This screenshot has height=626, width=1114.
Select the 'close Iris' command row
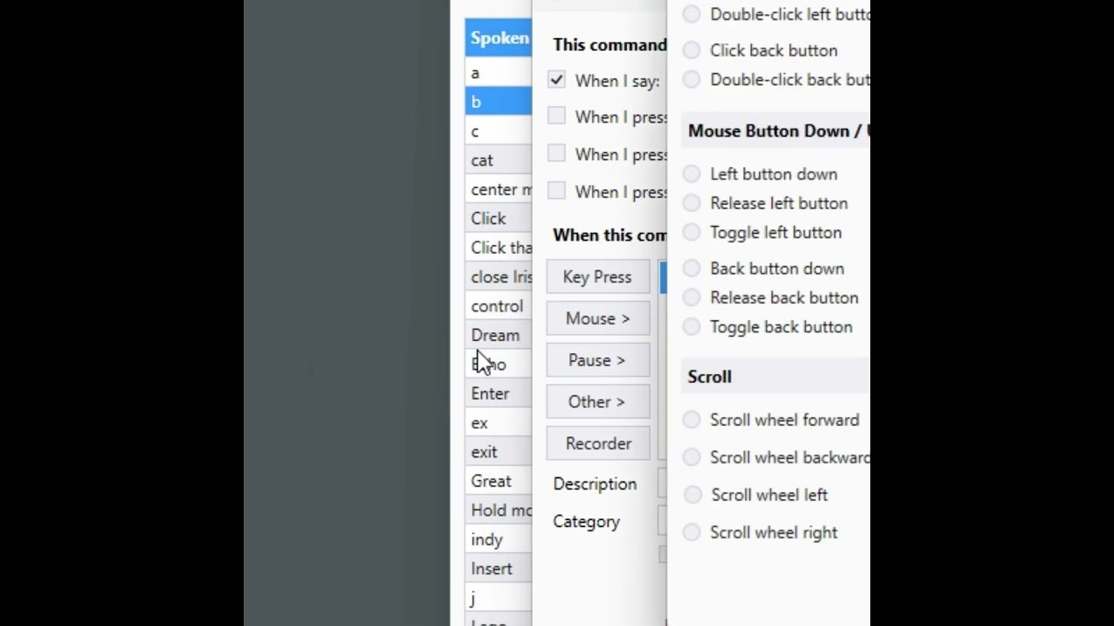499,276
